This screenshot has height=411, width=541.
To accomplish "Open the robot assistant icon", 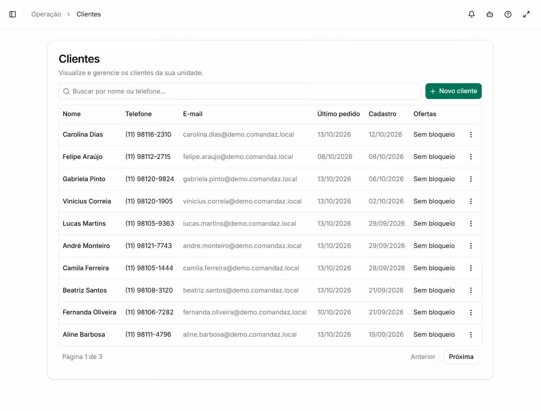I will pyautogui.click(x=490, y=14).
